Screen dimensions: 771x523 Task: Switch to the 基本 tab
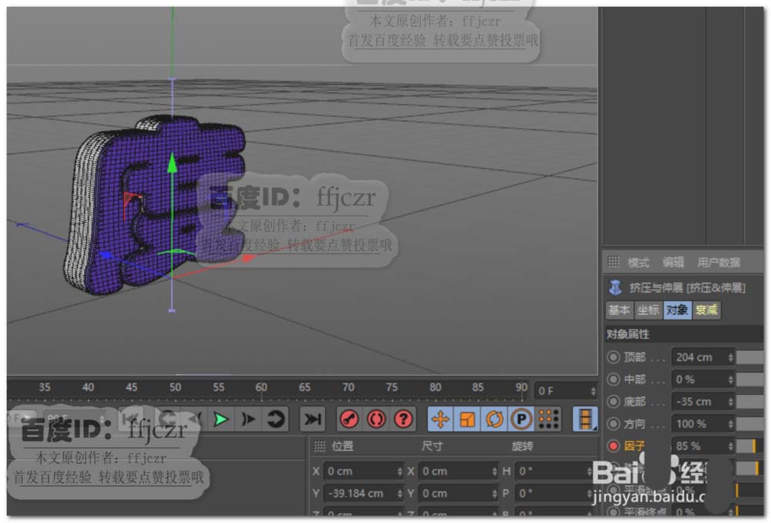(619, 310)
